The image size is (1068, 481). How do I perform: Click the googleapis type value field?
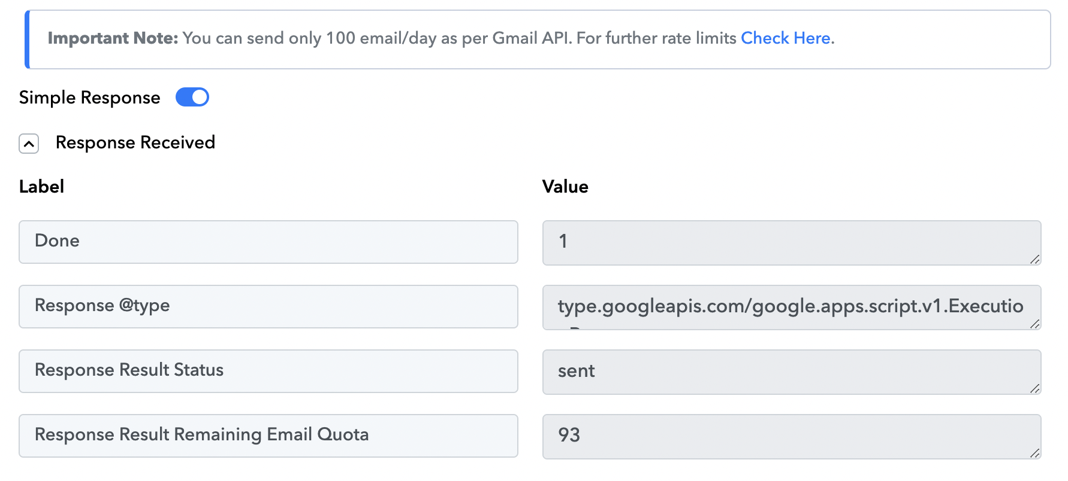click(x=792, y=308)
